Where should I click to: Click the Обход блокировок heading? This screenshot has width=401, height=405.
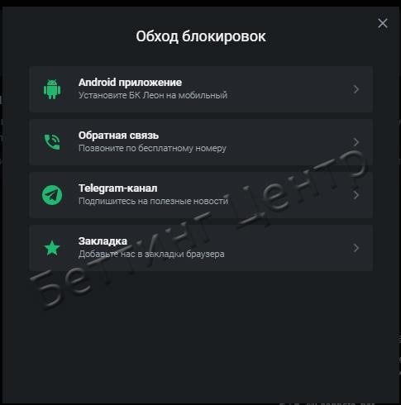coord(201,36)
